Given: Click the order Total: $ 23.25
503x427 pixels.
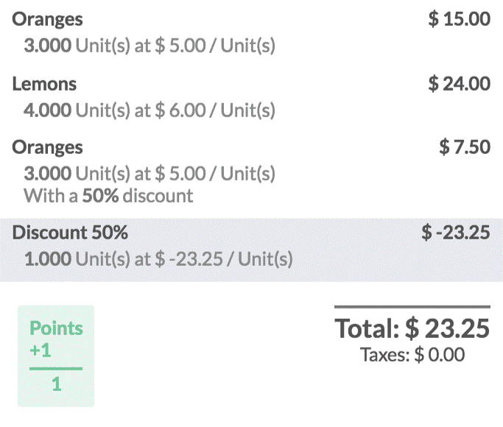Looking at the screenshot, I should [412, 328].
